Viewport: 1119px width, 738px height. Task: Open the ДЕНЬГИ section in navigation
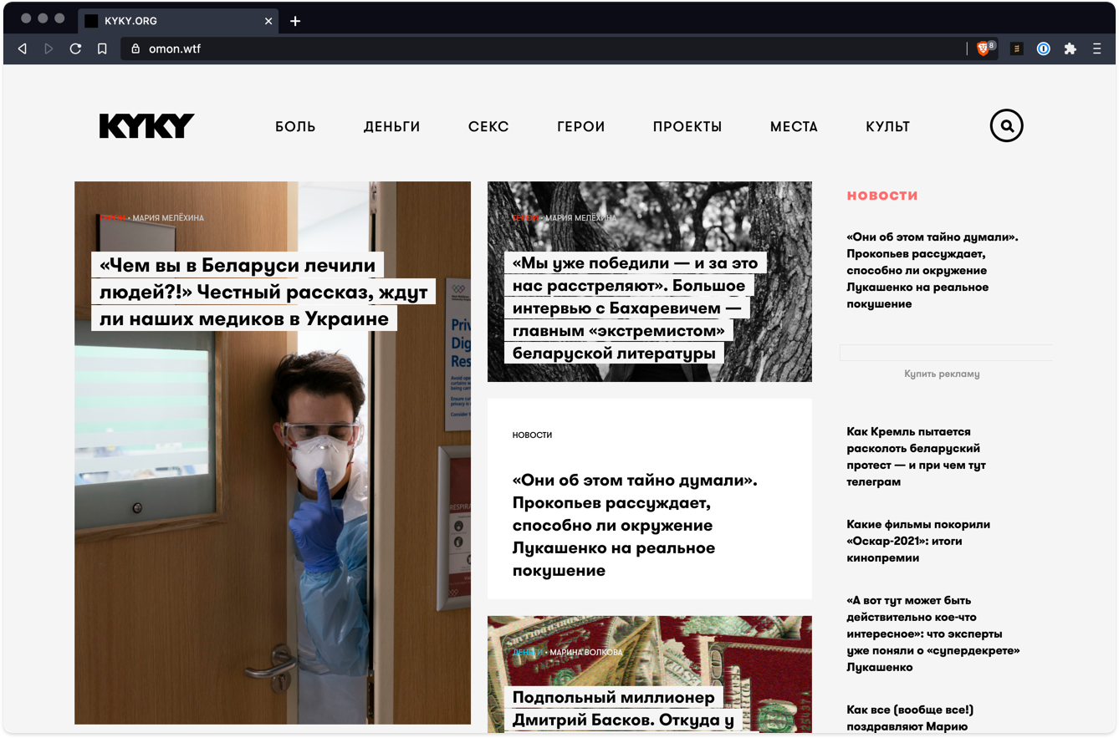coord(391,127)
